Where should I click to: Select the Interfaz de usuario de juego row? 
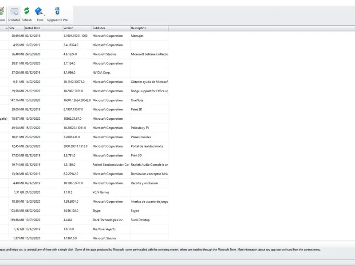coord(84,202)
